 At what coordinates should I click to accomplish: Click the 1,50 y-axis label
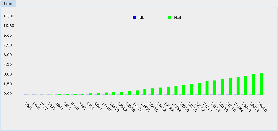pos(8,84)
